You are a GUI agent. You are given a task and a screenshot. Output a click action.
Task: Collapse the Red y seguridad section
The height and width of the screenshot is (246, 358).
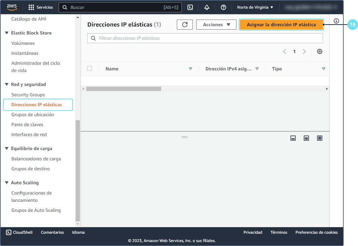(x=7, y=85)
